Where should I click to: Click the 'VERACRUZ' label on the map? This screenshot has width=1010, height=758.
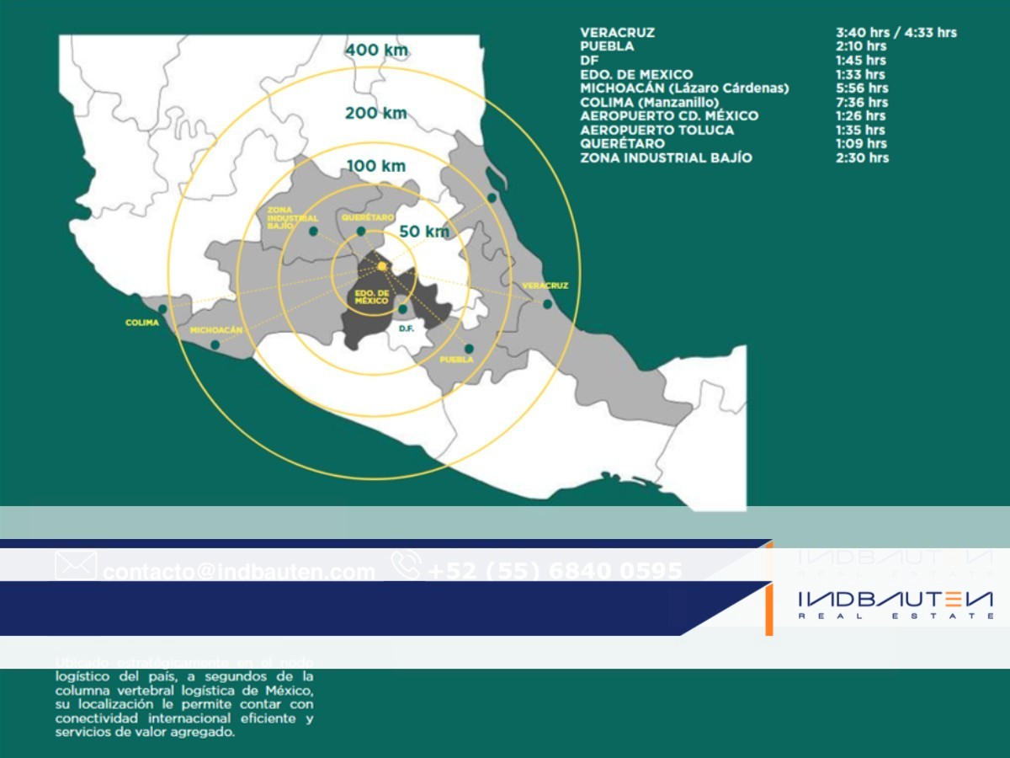click(x=545, y=286)
